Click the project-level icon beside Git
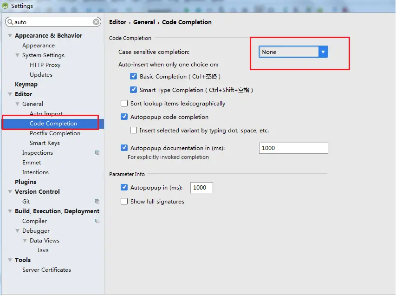Viewport: 396px width, 295px height. pos(97,201)
